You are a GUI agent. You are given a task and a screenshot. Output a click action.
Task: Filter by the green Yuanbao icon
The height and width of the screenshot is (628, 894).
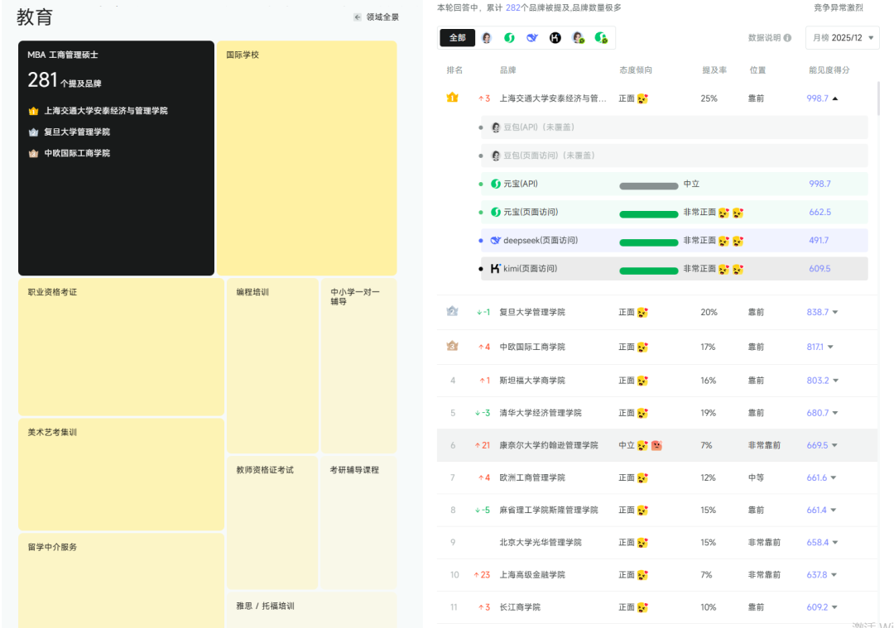(x=510, y=38)
